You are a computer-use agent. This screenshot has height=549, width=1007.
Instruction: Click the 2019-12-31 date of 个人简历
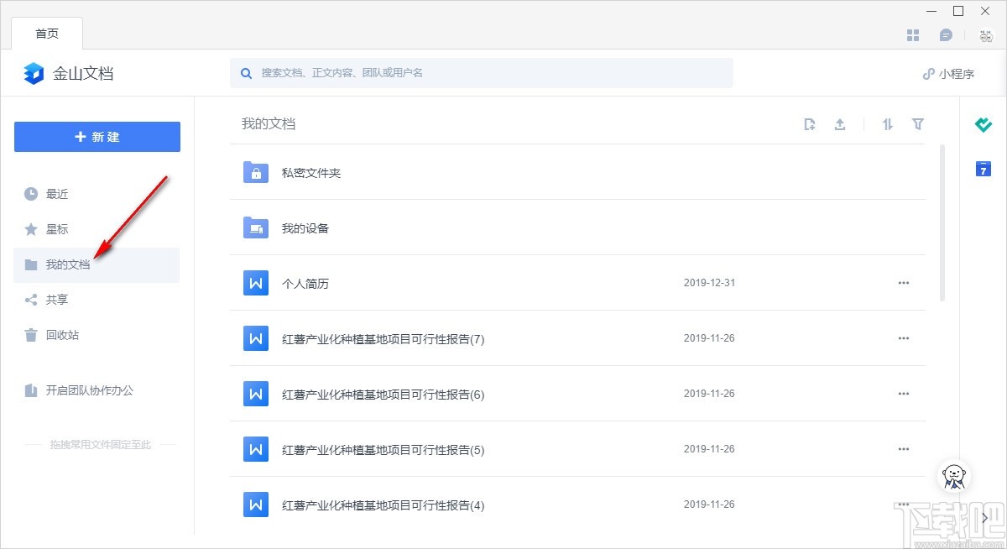pos(709,283)
